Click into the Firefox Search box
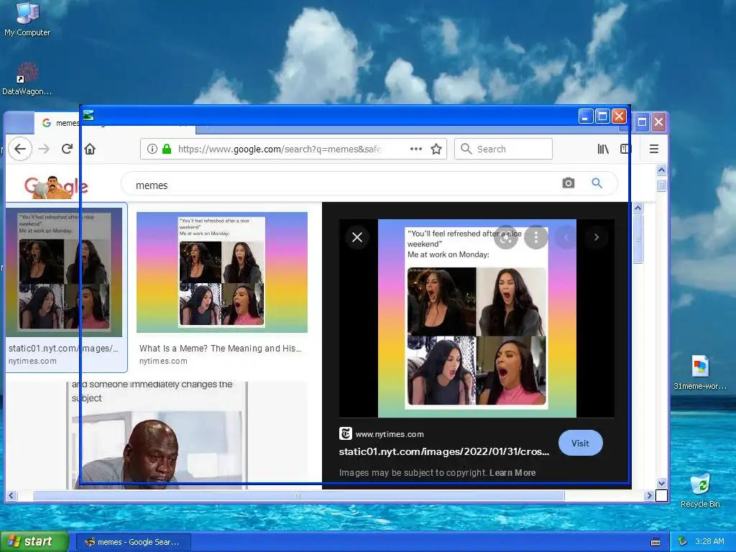This screenshot has height=552, width=736. click(x=503, y=149)
